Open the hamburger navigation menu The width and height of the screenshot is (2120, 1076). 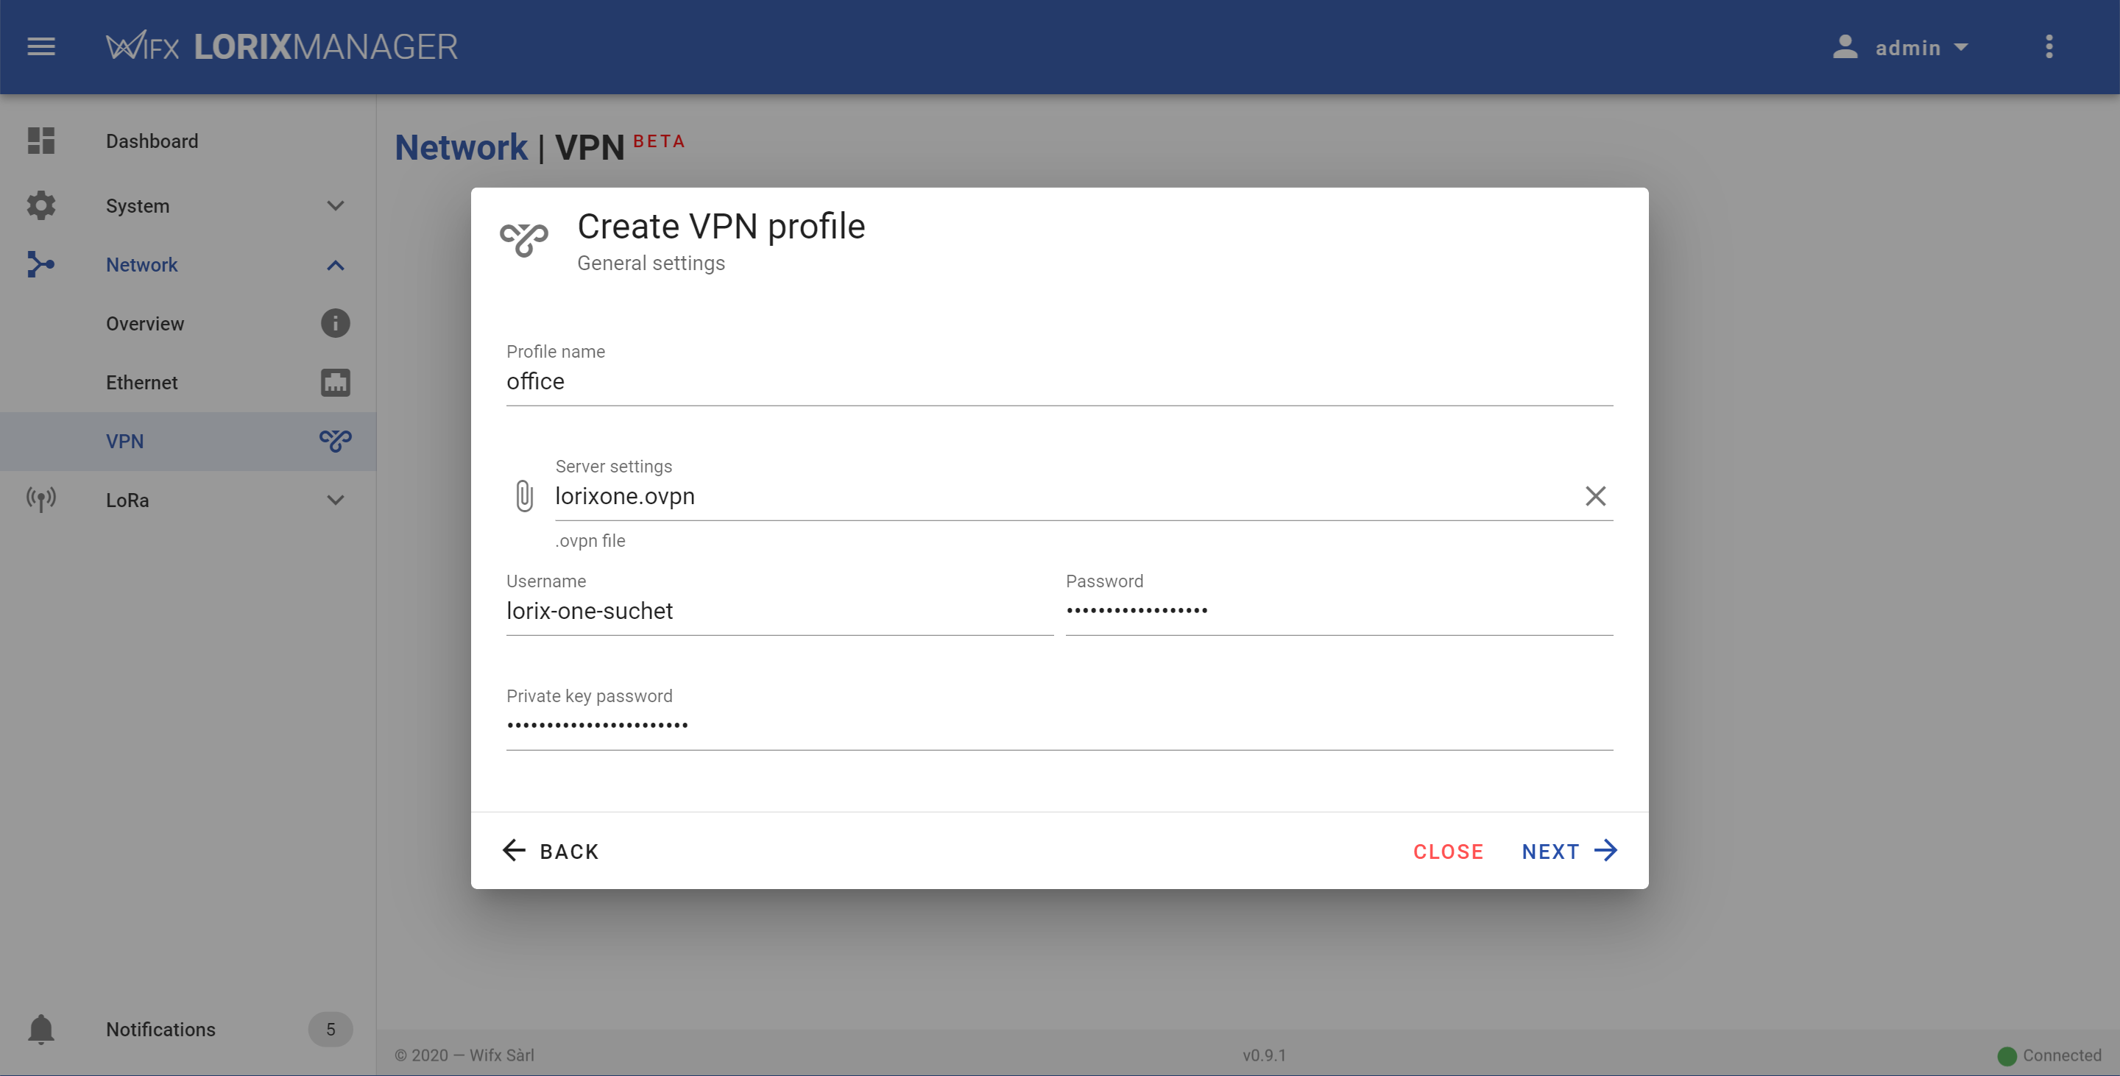click(x=41, y=47)
